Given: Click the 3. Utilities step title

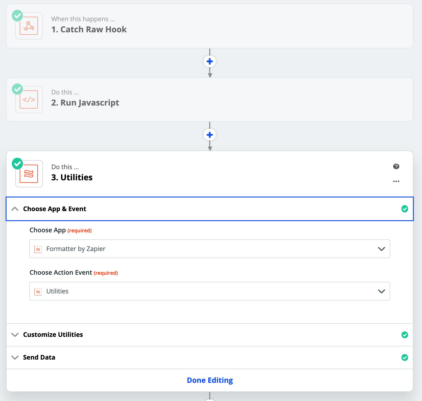Looking at the screenshot, I should click(72, 178).
